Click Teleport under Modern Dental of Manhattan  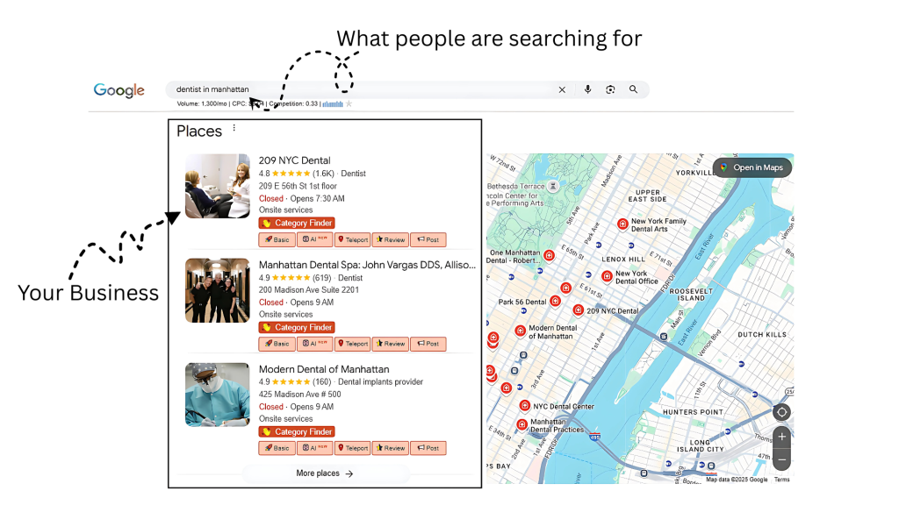353,448
